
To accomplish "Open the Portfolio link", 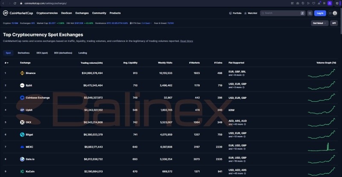I will (x=237, y=13).
